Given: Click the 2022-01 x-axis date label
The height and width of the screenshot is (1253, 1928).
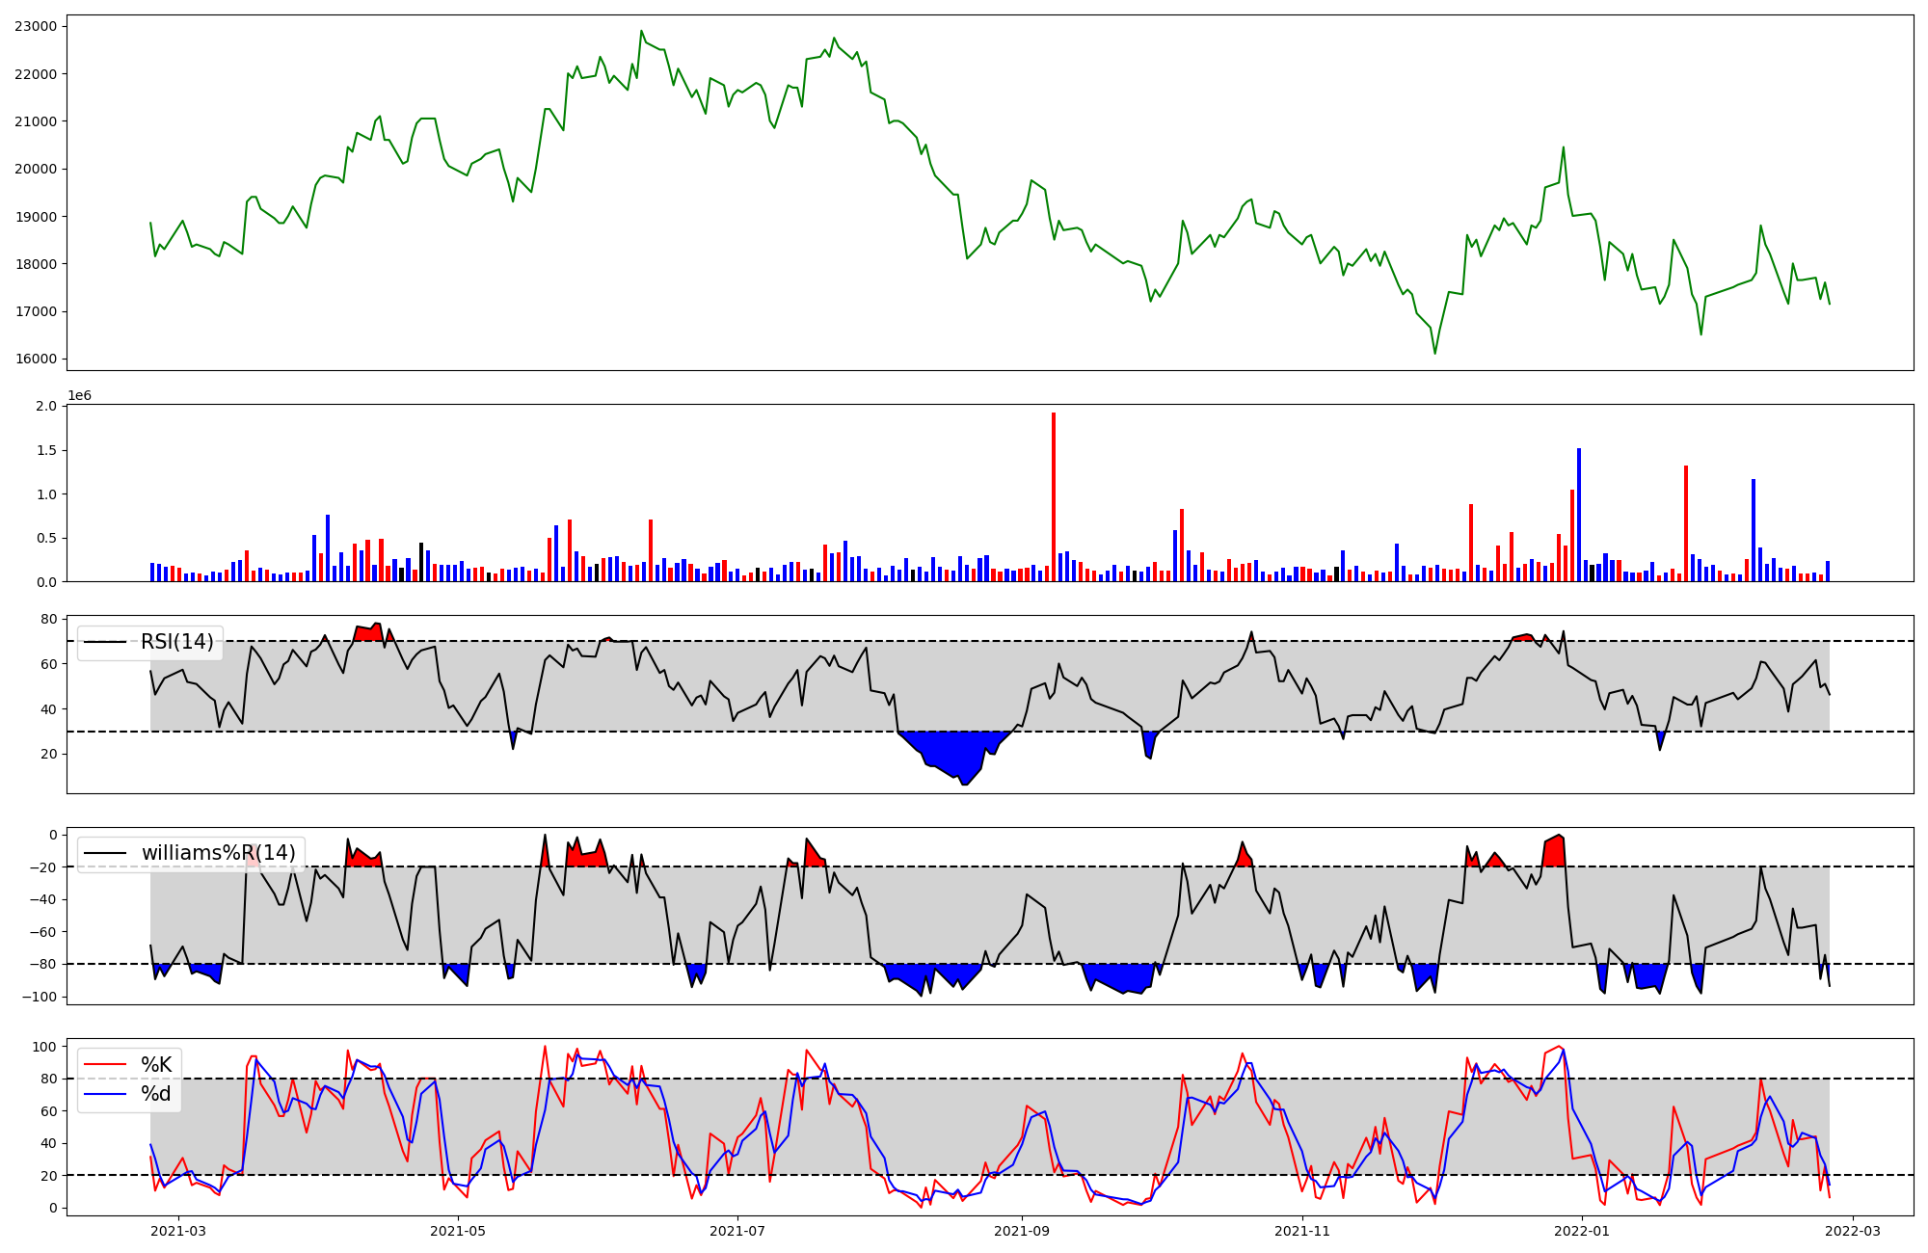Looking at the screenshot, I should click(x=1582, y=1231).
